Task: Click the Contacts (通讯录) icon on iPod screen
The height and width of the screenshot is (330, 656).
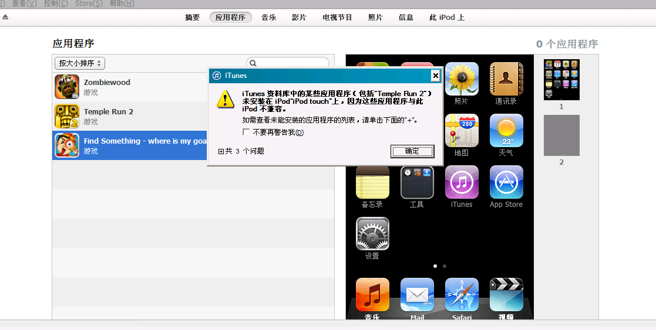Action: click(506, 79)
